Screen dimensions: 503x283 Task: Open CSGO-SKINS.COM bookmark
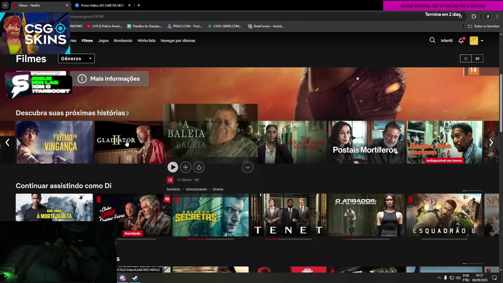(224, 26)
